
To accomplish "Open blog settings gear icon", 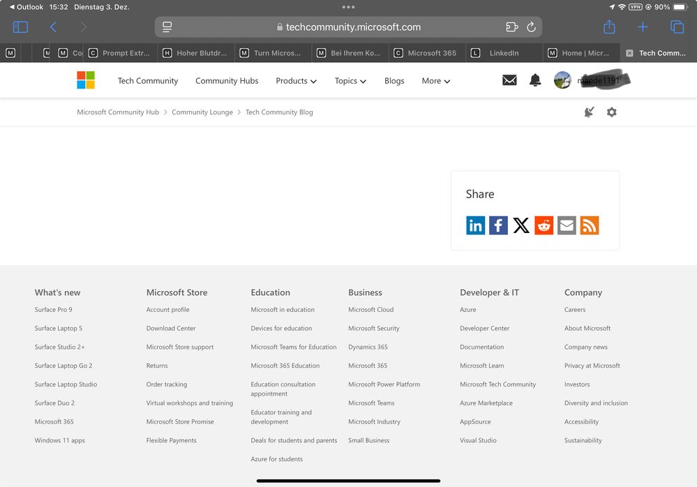I will (x=612, y=112).
